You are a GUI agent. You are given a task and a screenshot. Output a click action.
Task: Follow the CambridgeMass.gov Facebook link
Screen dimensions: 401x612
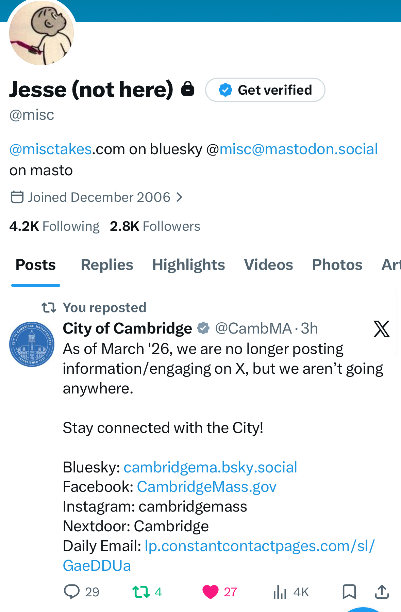tap(206, 487)
